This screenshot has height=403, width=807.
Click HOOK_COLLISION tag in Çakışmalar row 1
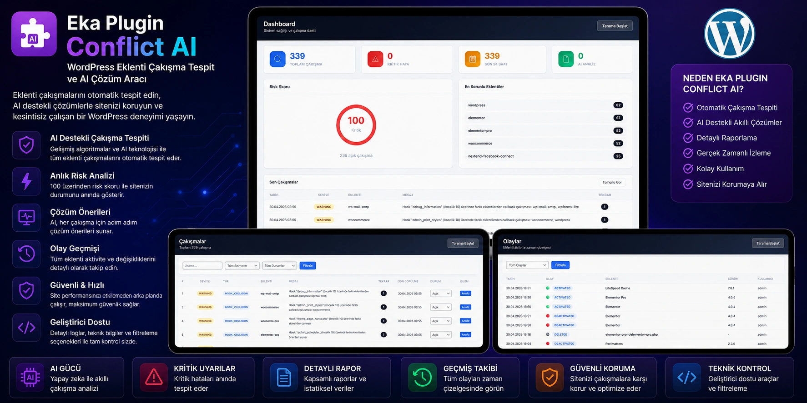click(236, 294)
